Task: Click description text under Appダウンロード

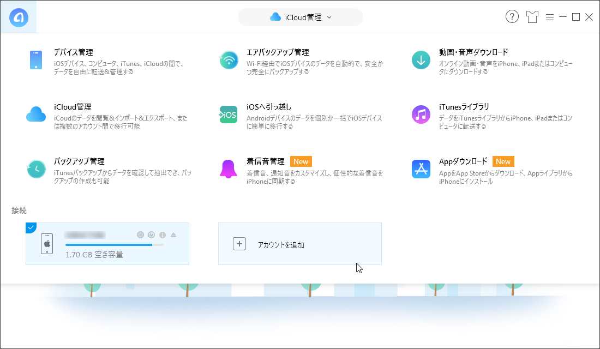Action: coord(506,177)
